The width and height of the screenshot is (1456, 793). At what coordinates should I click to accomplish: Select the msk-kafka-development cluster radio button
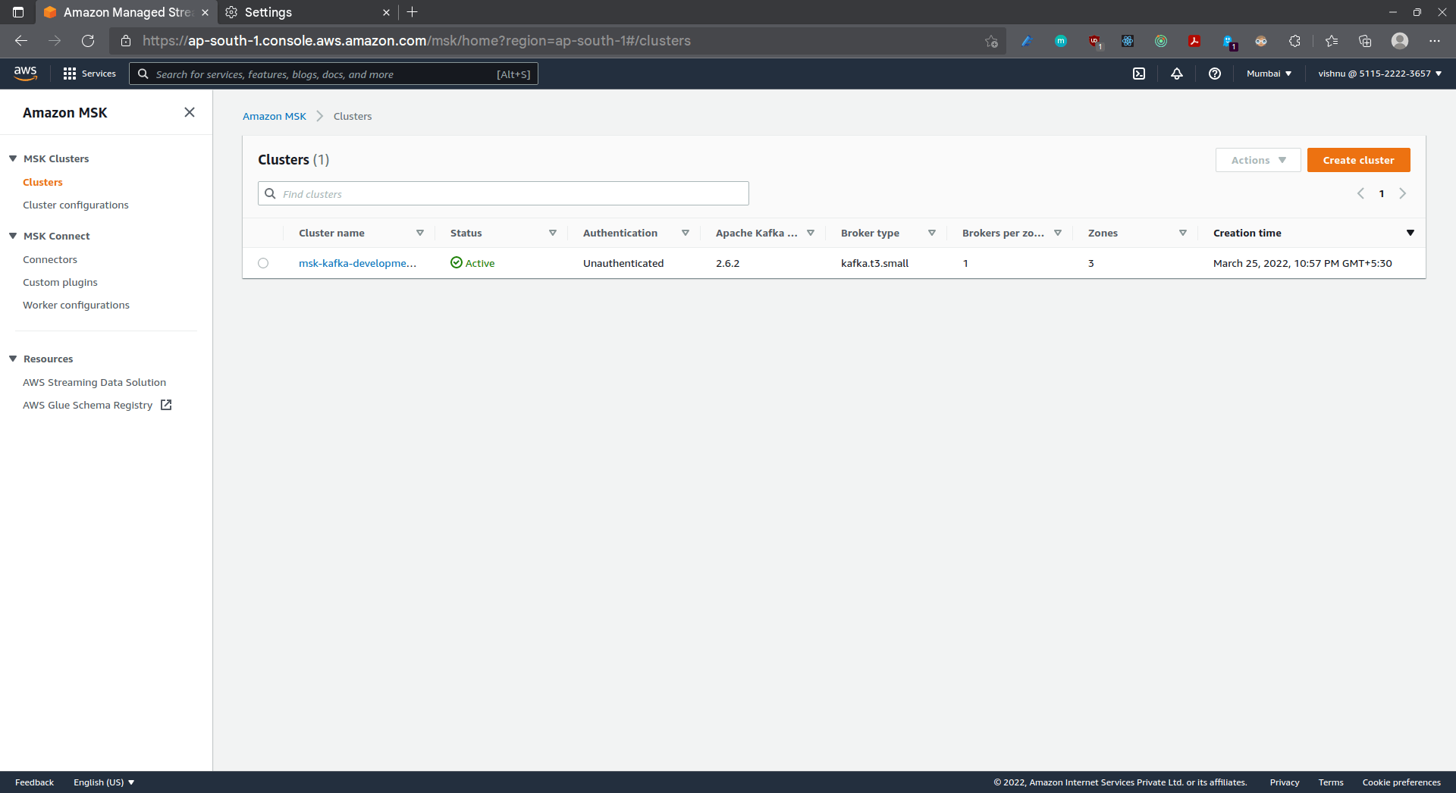(x=263, y=263)
